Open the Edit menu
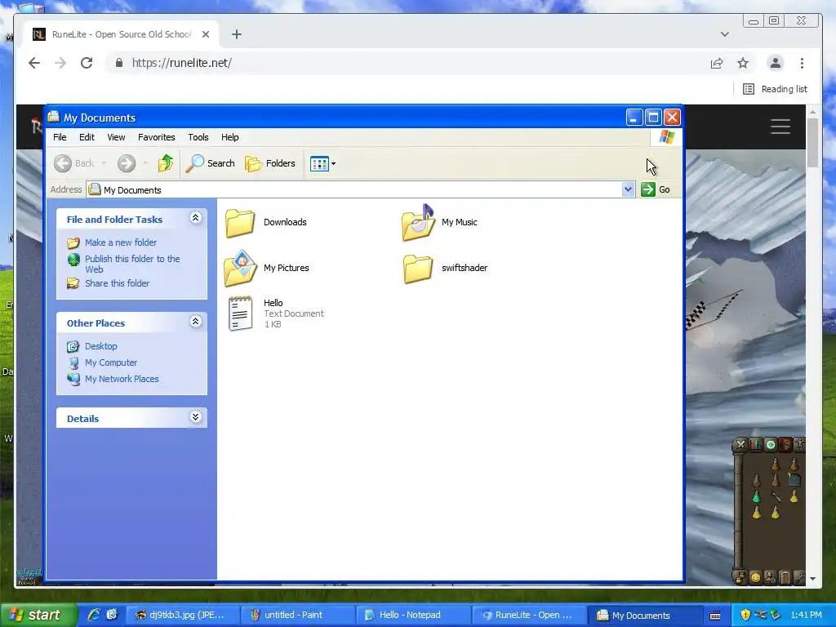The height and width of the screenshot is (627, 836). click(x=87, y=137)
